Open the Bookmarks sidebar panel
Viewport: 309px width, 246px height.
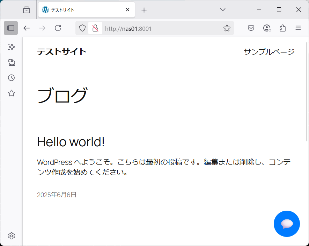pyautogui.click(x=12, y=93)
